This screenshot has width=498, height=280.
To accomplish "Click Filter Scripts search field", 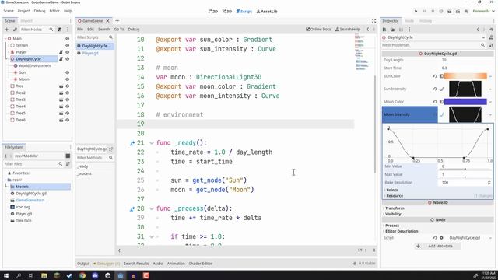I will (94, 37).
